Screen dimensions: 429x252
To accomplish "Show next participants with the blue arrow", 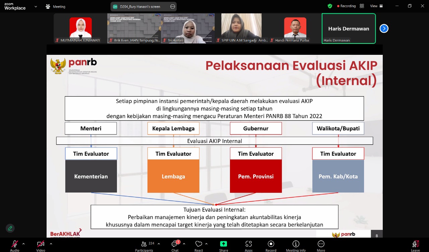I will click(x=384, y=28).
